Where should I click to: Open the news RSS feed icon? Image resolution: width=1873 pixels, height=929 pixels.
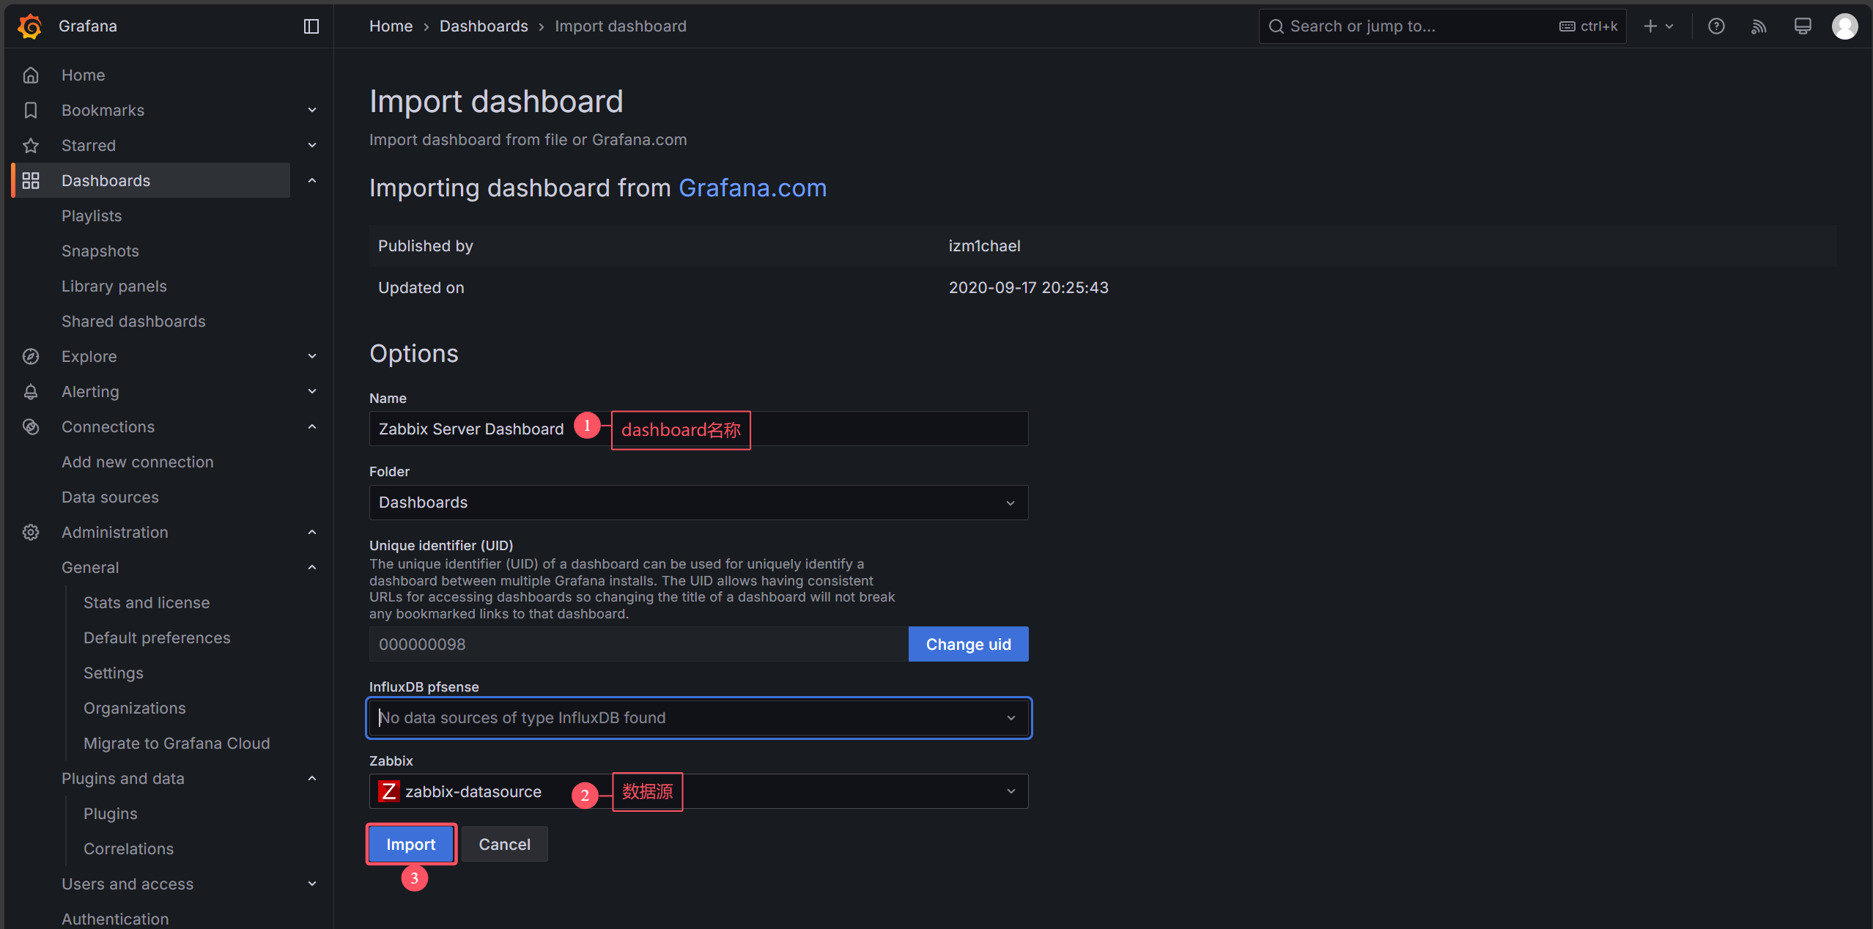click(1759, 26)
